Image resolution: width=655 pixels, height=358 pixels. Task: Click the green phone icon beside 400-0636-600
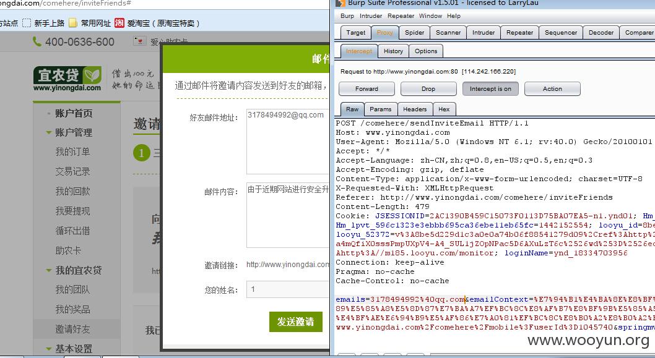(37, 41)
